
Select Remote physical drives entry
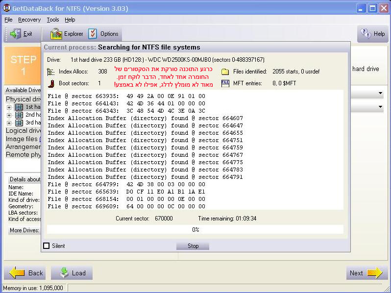pos(23,155)
